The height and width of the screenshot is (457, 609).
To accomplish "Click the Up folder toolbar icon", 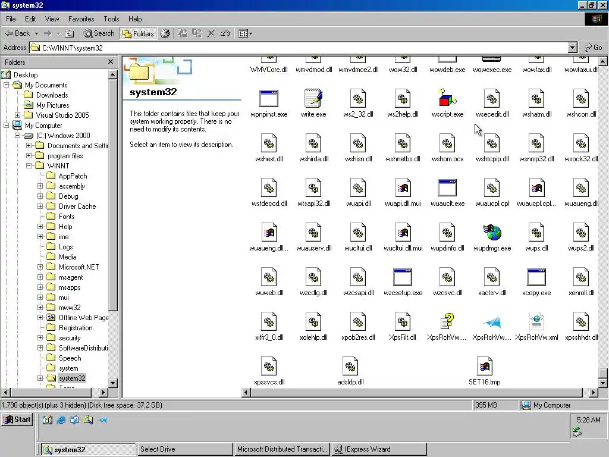I will click(x=69, y=33).
